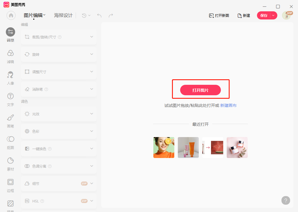Click the help icon next to 消除笔
Screen dimensions: 298x212
point(46,89)
